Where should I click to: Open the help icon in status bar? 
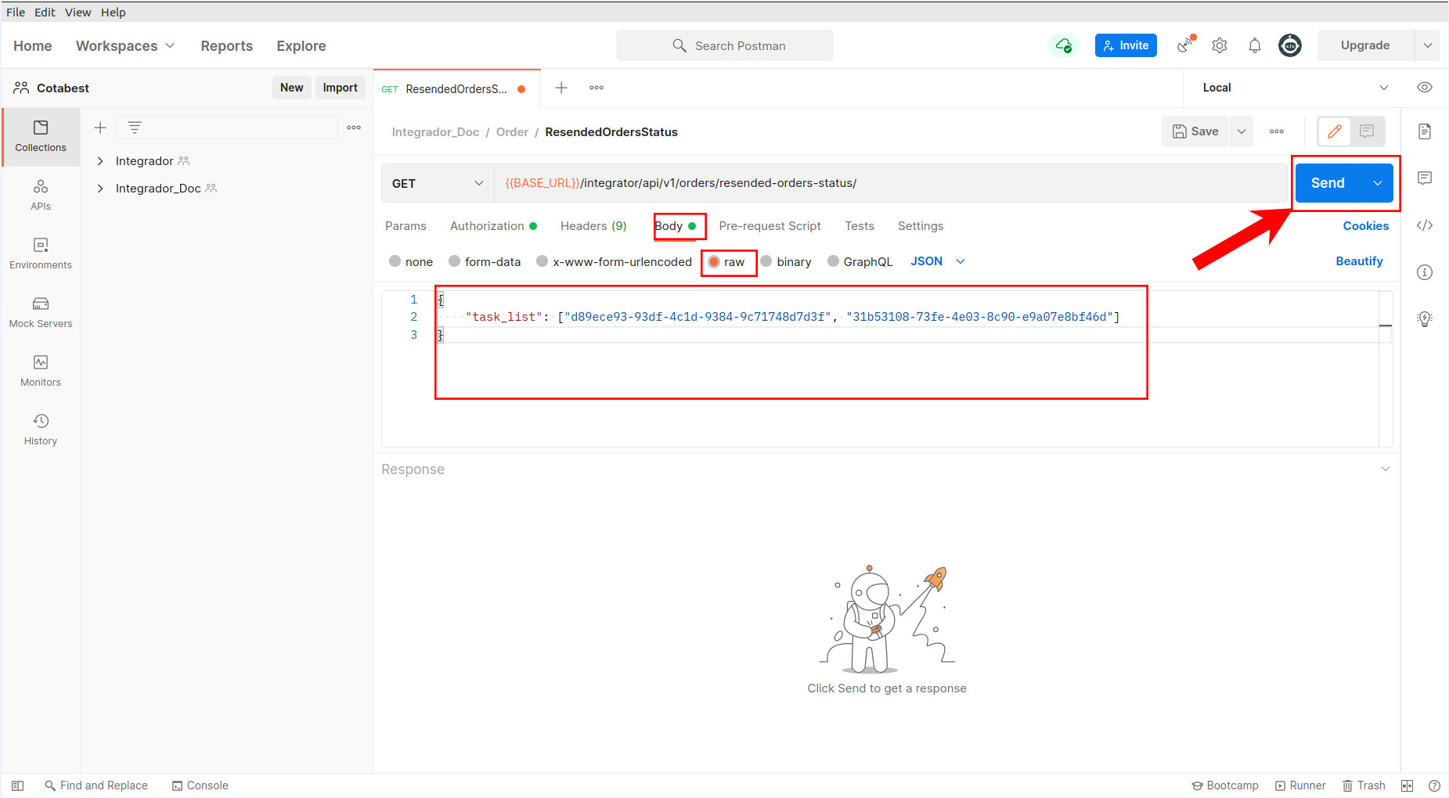(1434, 785)
